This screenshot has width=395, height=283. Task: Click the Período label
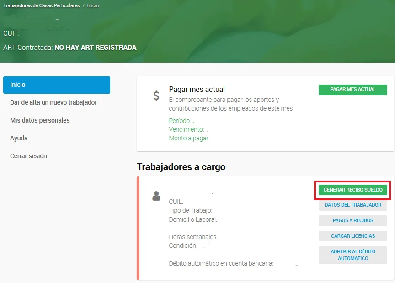[x=180, y=121]
